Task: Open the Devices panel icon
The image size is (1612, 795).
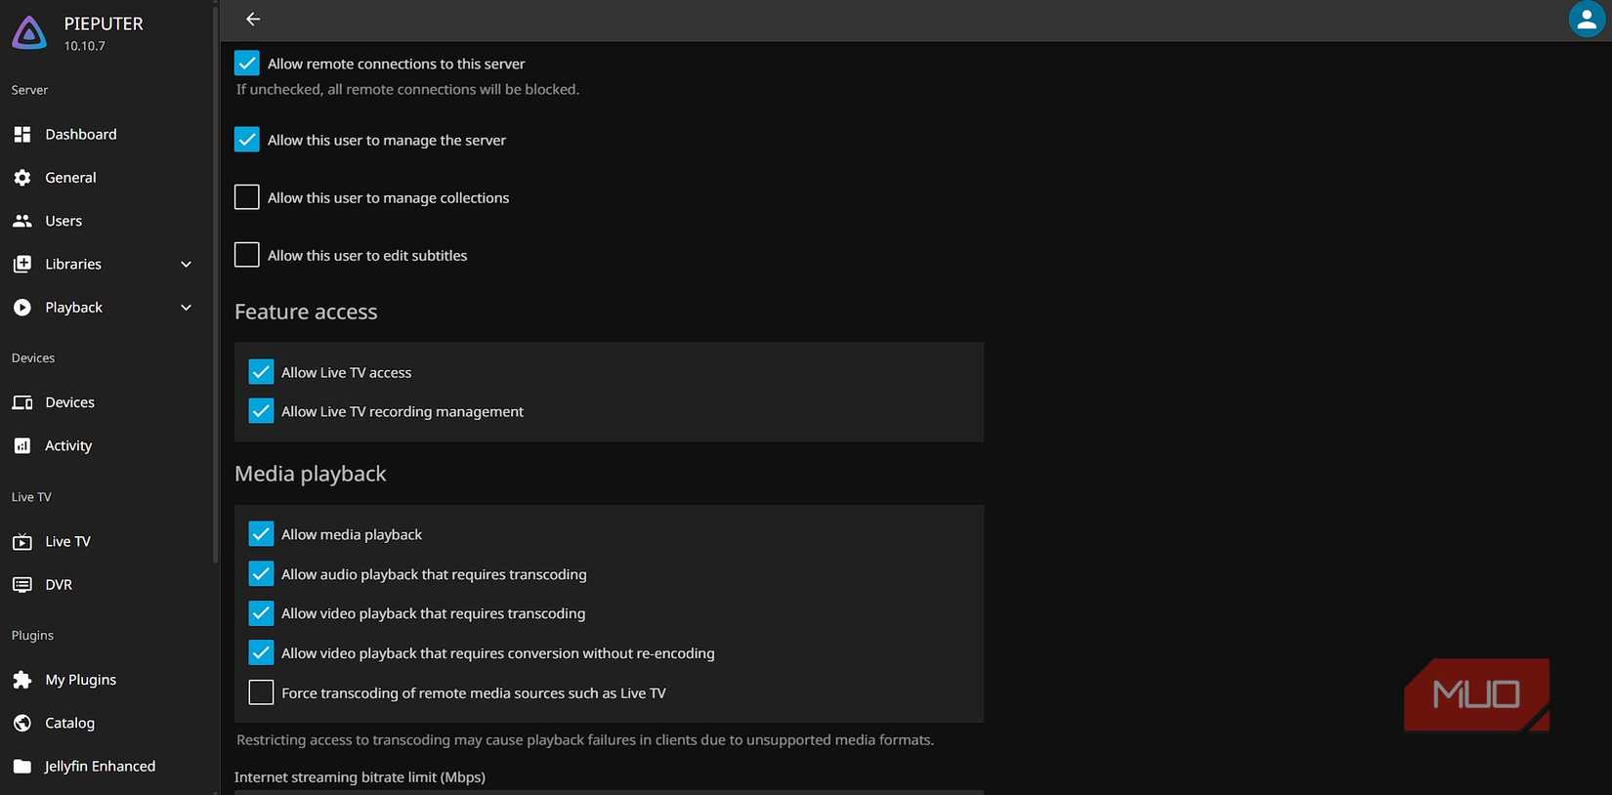Action: pyautogui.click(x=21, y=401)
